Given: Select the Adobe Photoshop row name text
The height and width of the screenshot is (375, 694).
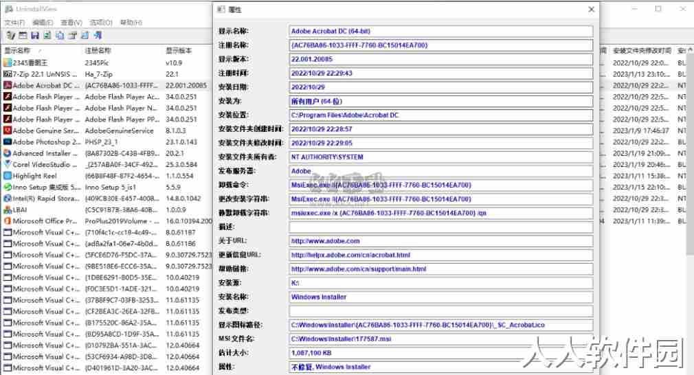Looking at the screenshot, I should coord(47,142).
